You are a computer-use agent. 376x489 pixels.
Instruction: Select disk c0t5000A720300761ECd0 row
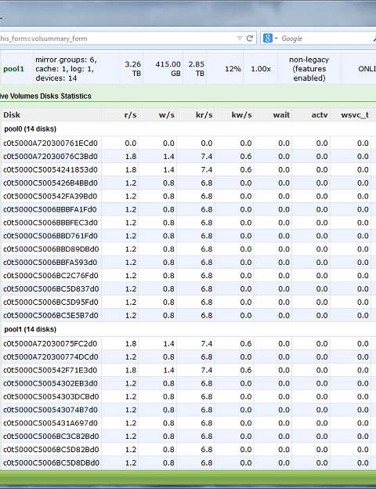[x=188, y=143]
